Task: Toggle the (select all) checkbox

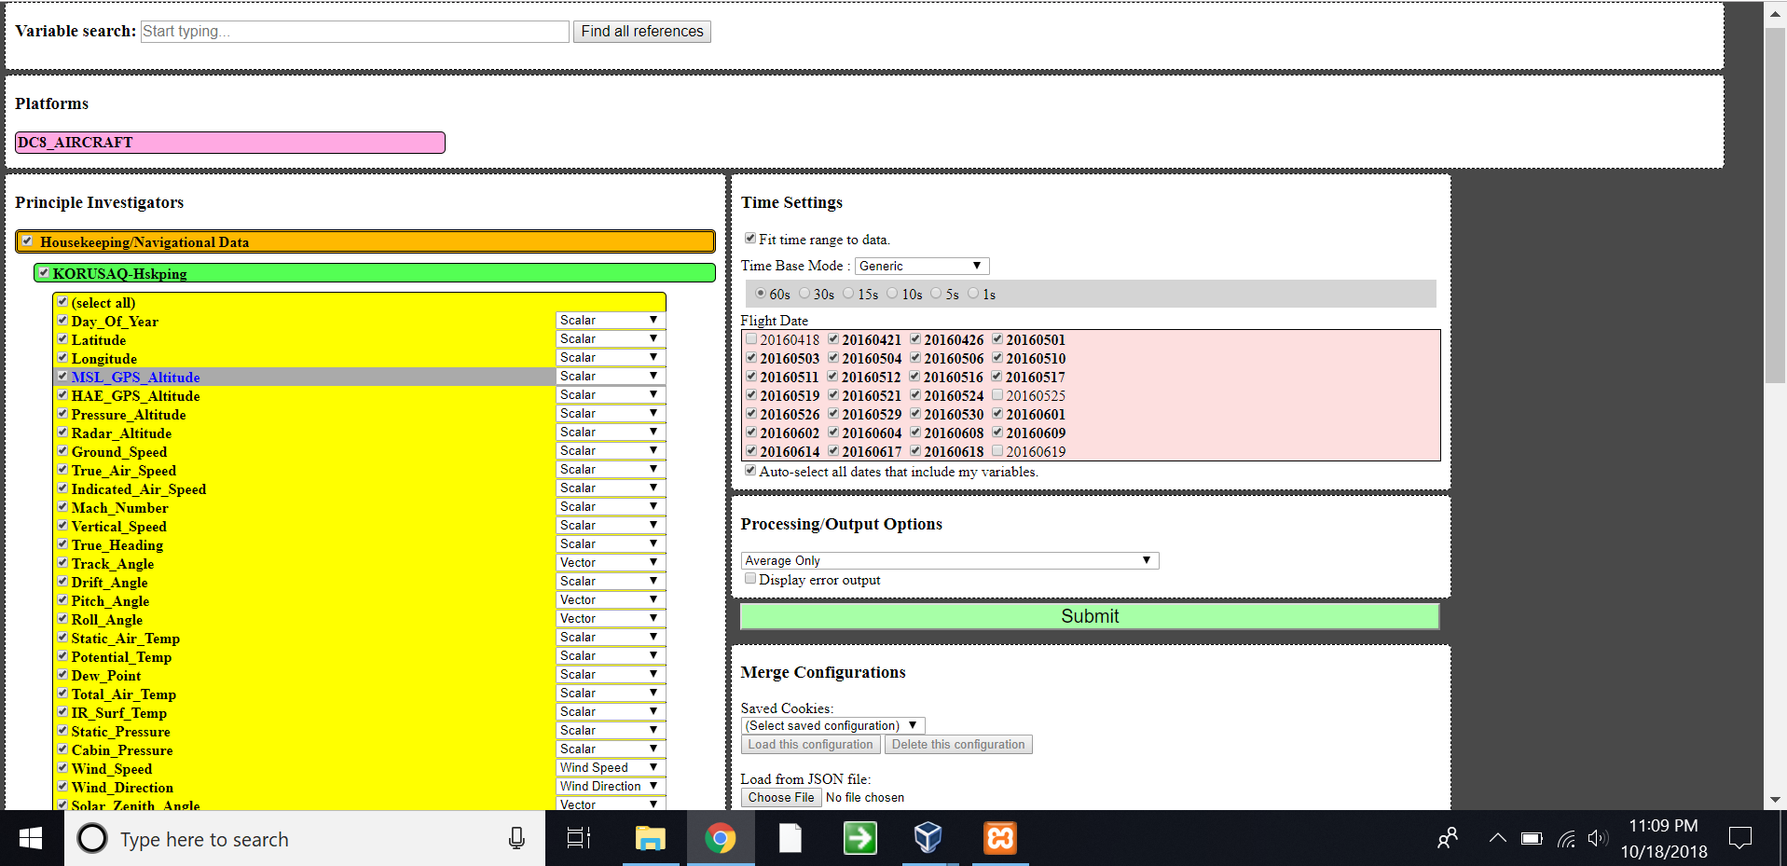Action: 62,301
